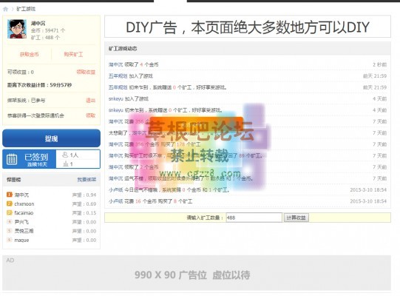Click the 金币：59471 个 text
This screenshot has height=296, width=400.
click(48, 30)
